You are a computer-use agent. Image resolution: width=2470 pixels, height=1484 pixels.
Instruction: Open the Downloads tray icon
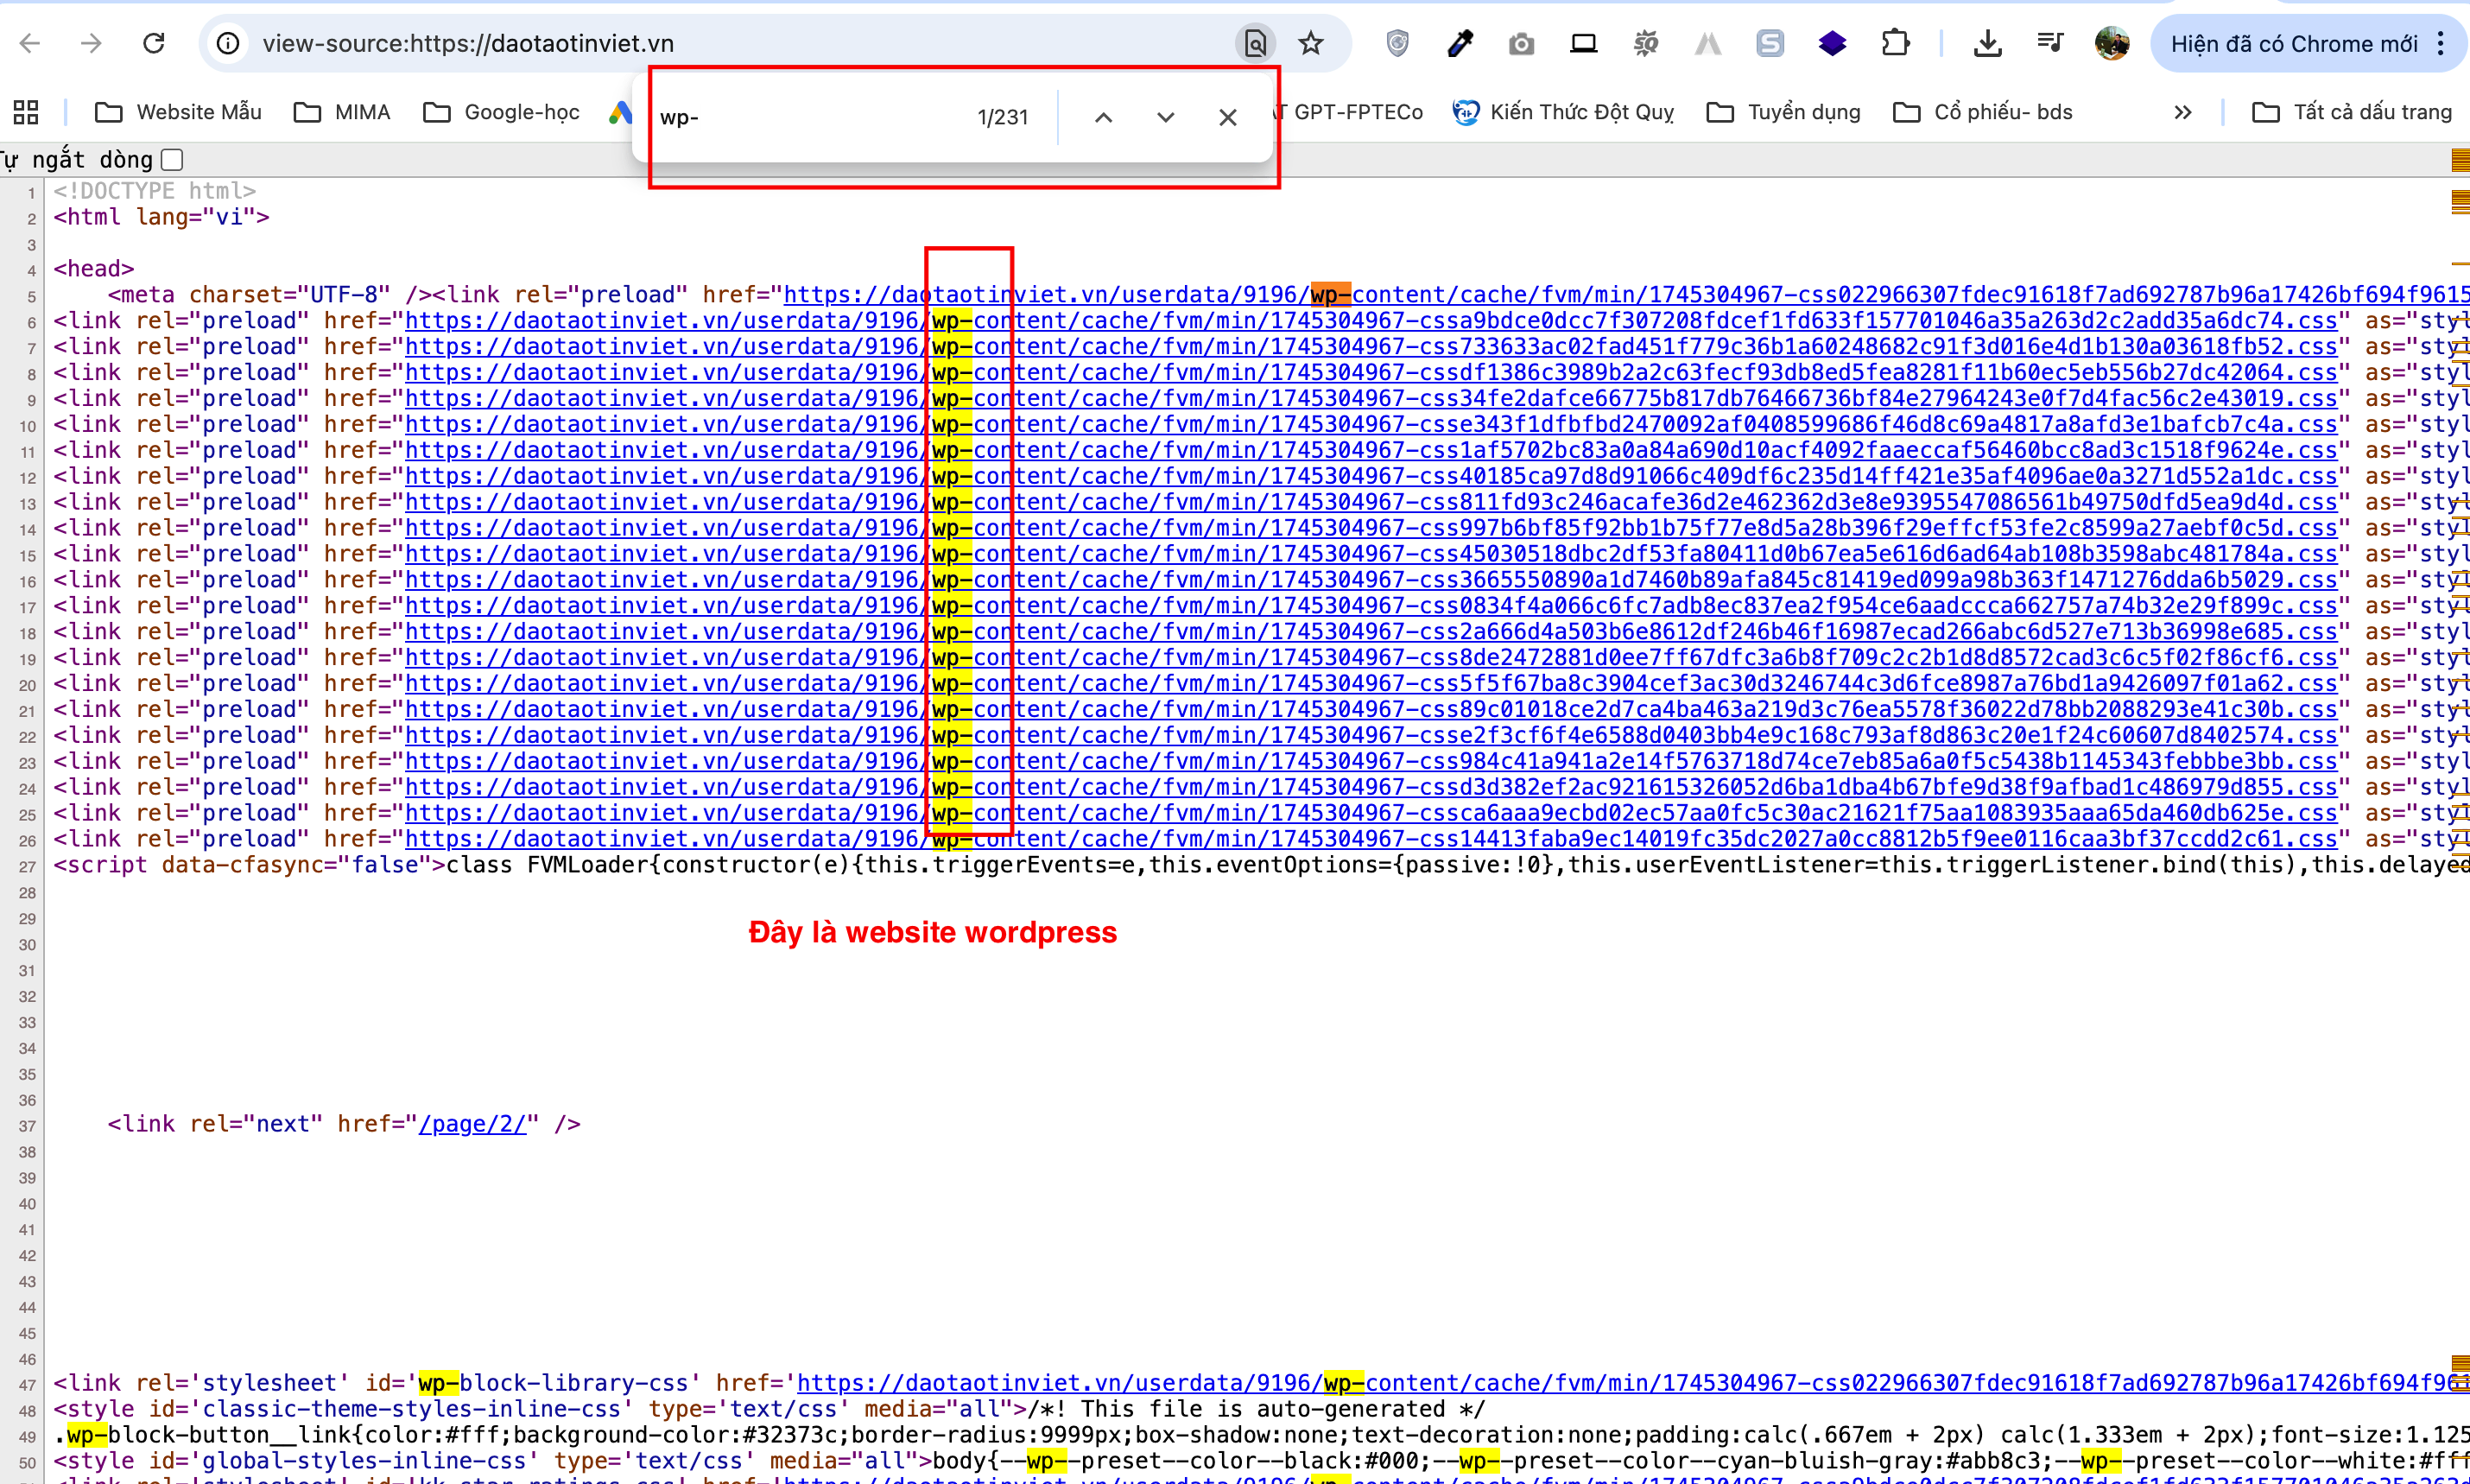[x=1987, y=43]
